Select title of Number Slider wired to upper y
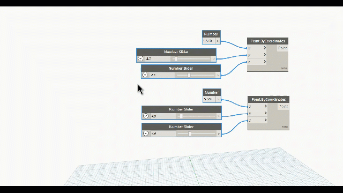Image resolution: width=343 pixels, height=193 pixels. point(176,52)
